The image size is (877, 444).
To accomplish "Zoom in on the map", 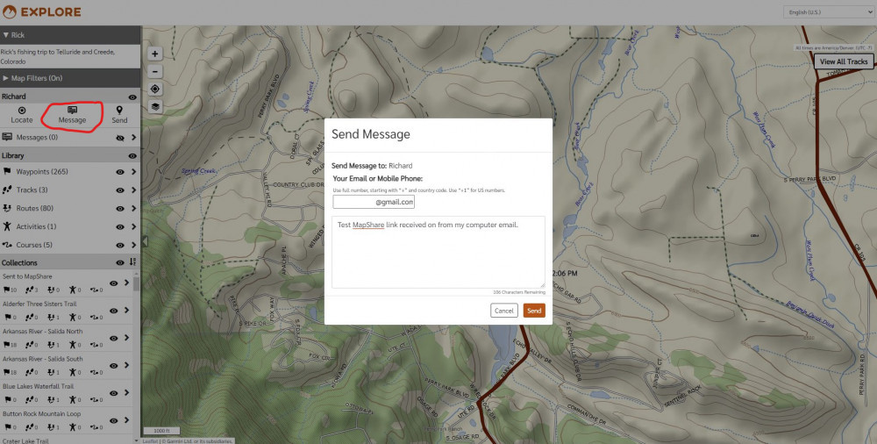I will click(155, 54).
